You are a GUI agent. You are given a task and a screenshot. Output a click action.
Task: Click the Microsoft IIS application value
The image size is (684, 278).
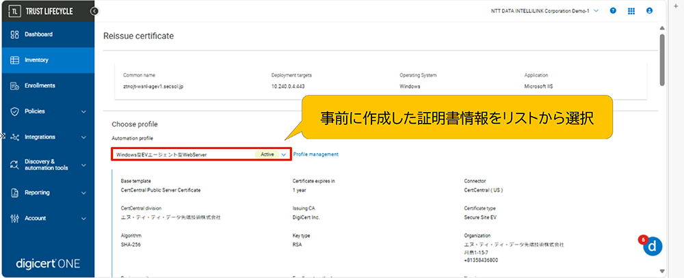pos(538,87)
